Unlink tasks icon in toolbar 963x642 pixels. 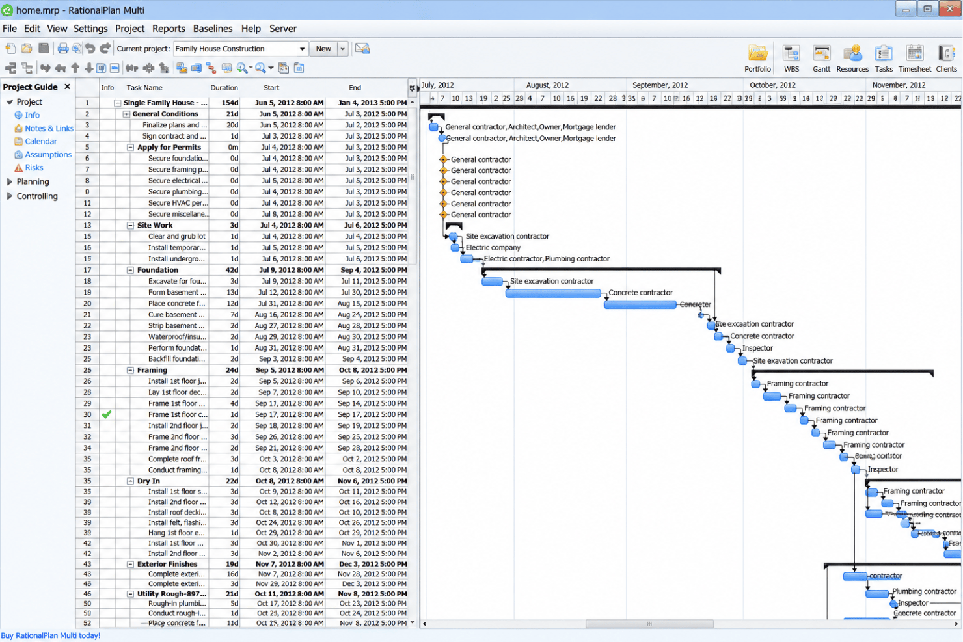[x=148, y=68]
